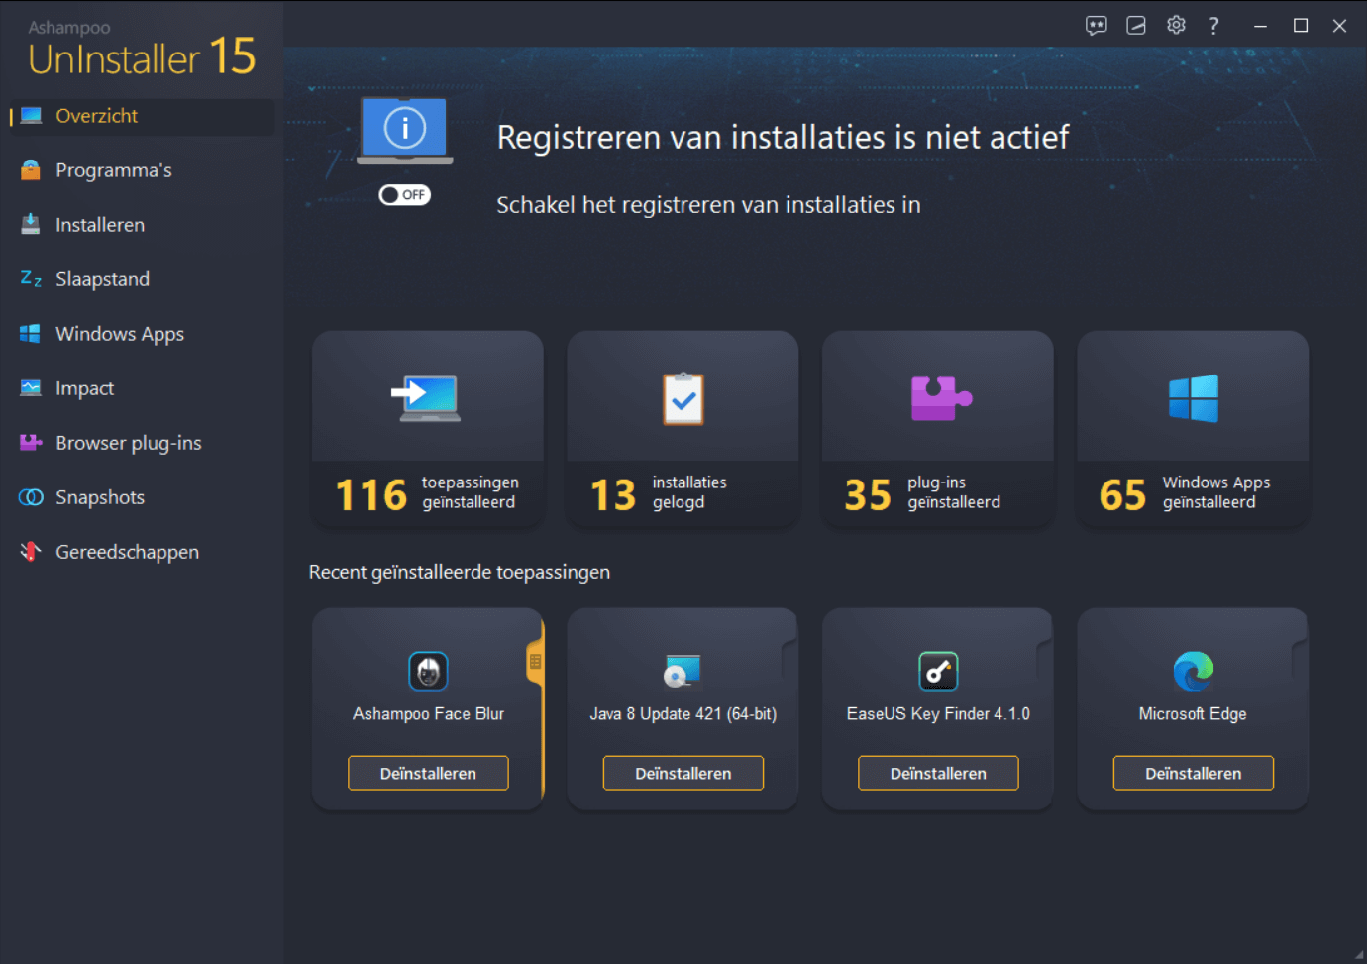This screenshot has width=1367, height=964.
Task: Open the 65 Windows Apps geïnstalleerd tile
Action: coord(1193,429)
